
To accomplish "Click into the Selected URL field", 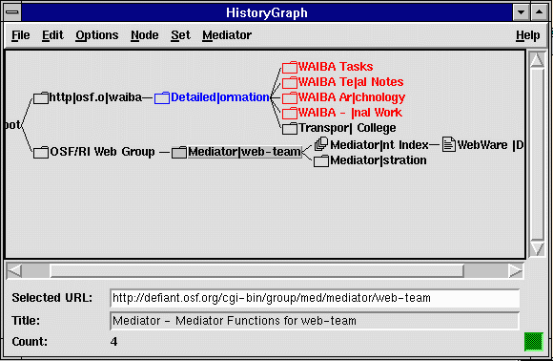I will coord(315,298).
